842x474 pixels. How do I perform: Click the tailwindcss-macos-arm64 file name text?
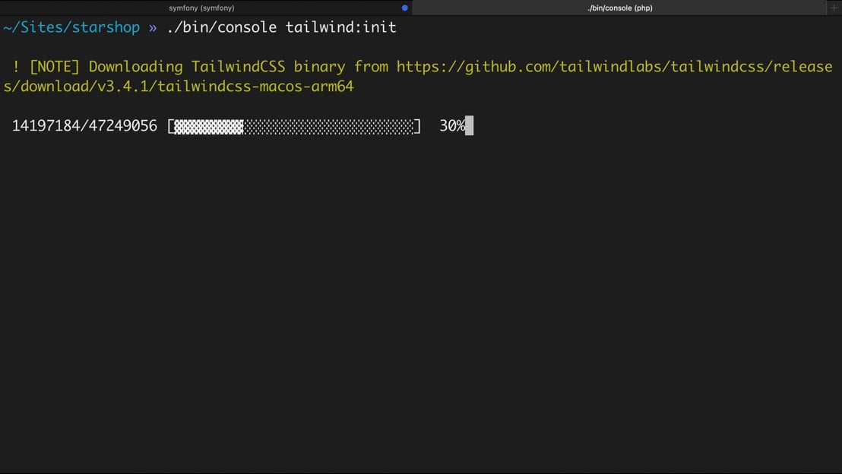pos(255,87)
